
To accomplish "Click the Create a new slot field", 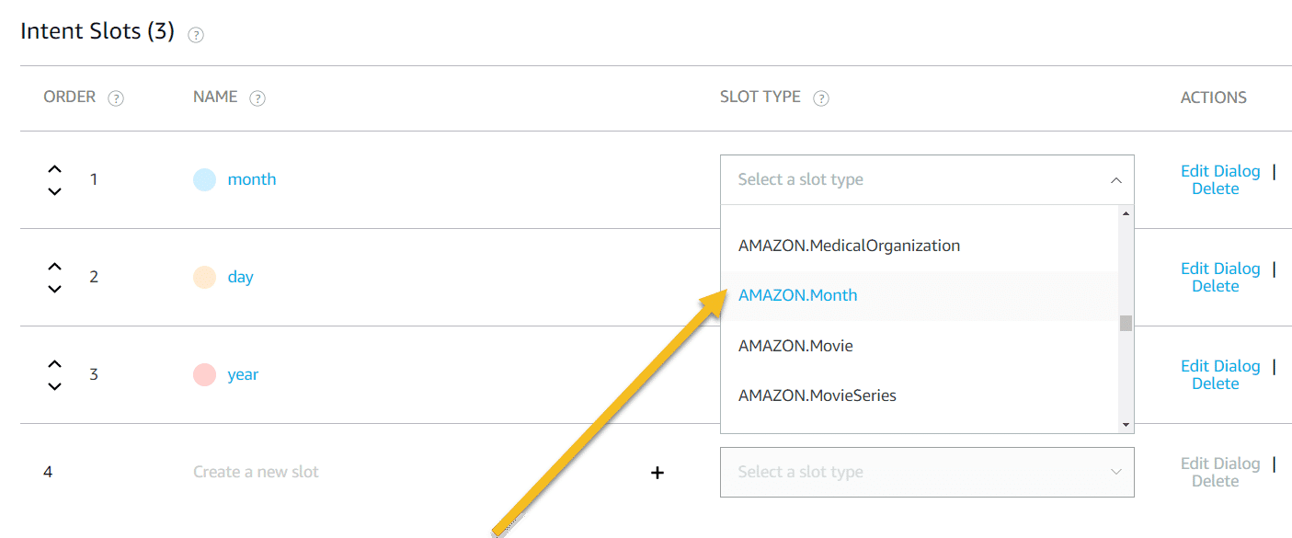I will [x=256, y=472].
